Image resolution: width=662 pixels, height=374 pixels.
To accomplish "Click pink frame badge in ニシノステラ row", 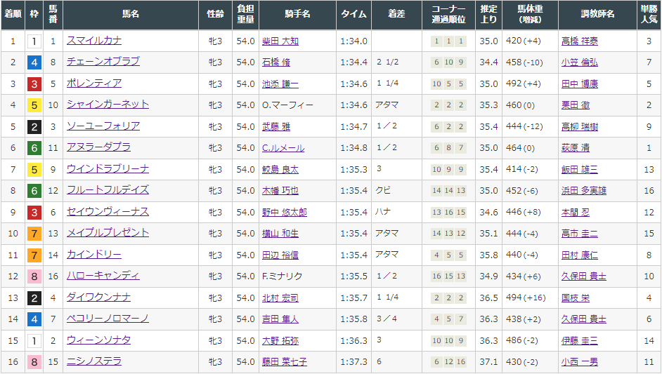I will [x=34, y=362].
